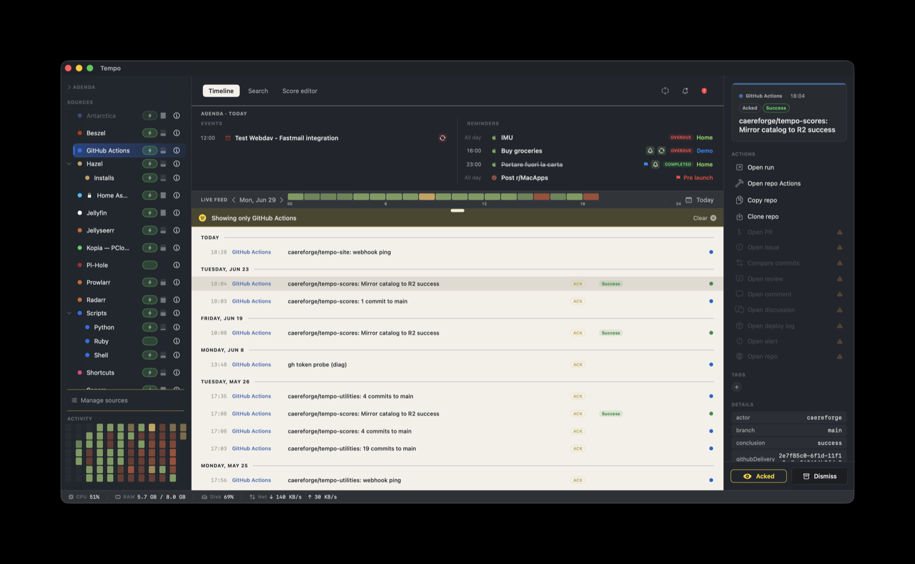Click the Pre launch flag label

coord(698,178)
